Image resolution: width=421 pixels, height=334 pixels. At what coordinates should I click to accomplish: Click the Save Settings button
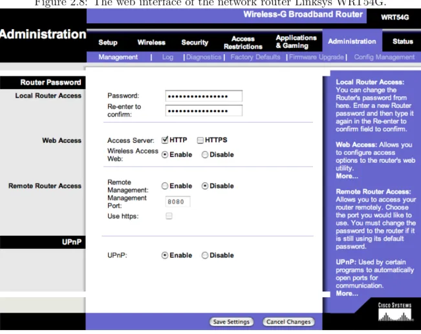pyautogui.click(x=232, y=322)
